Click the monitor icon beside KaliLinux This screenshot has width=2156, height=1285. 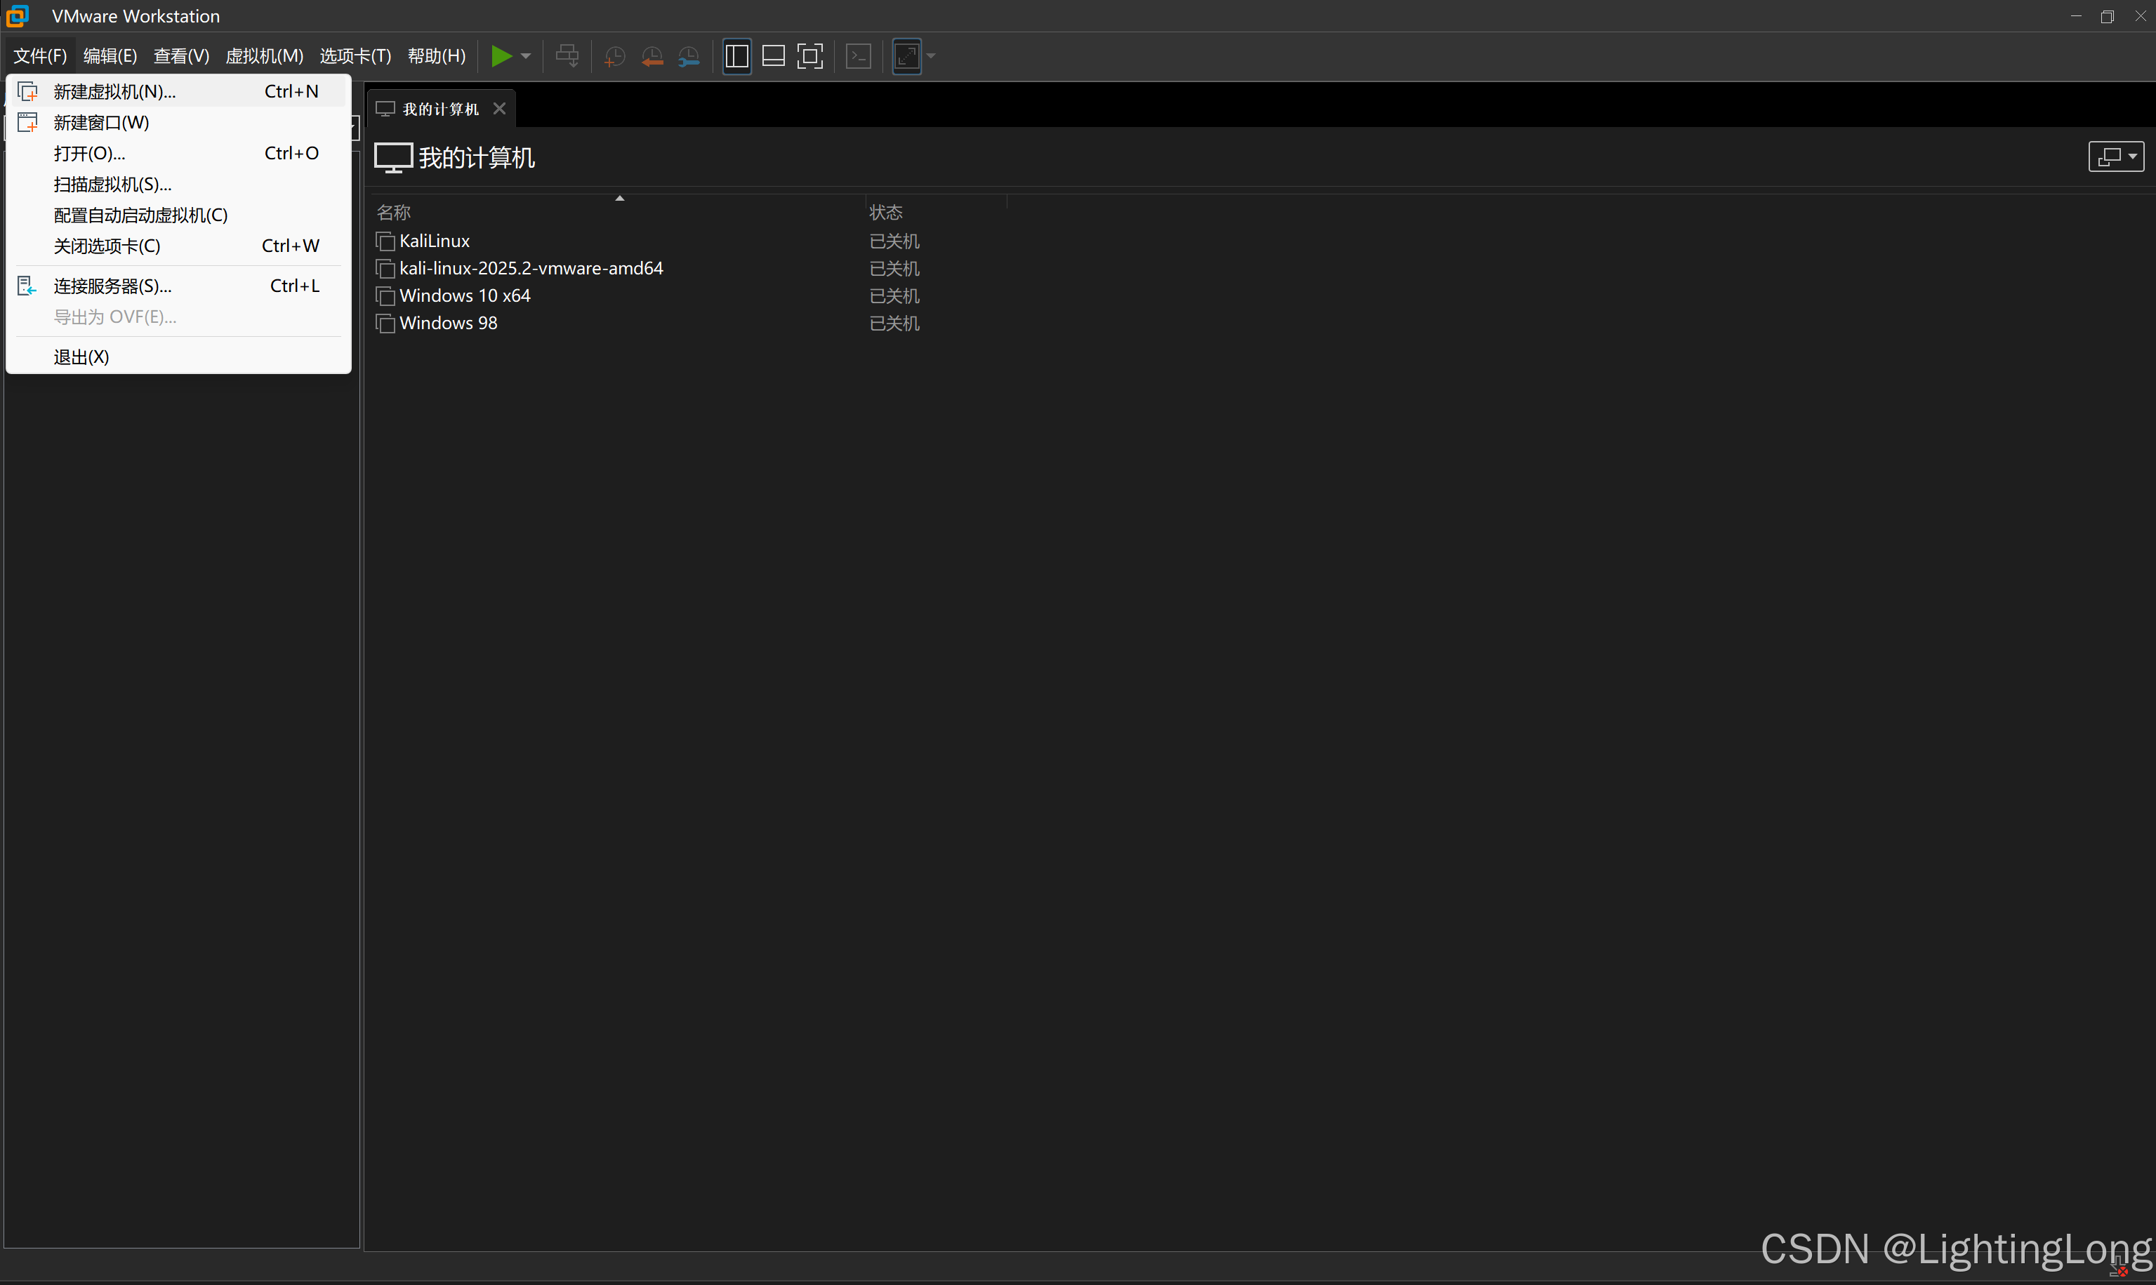pos(386,241)
